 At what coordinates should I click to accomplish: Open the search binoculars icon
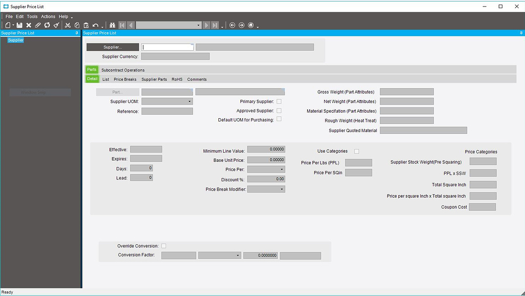click(112, 25)
